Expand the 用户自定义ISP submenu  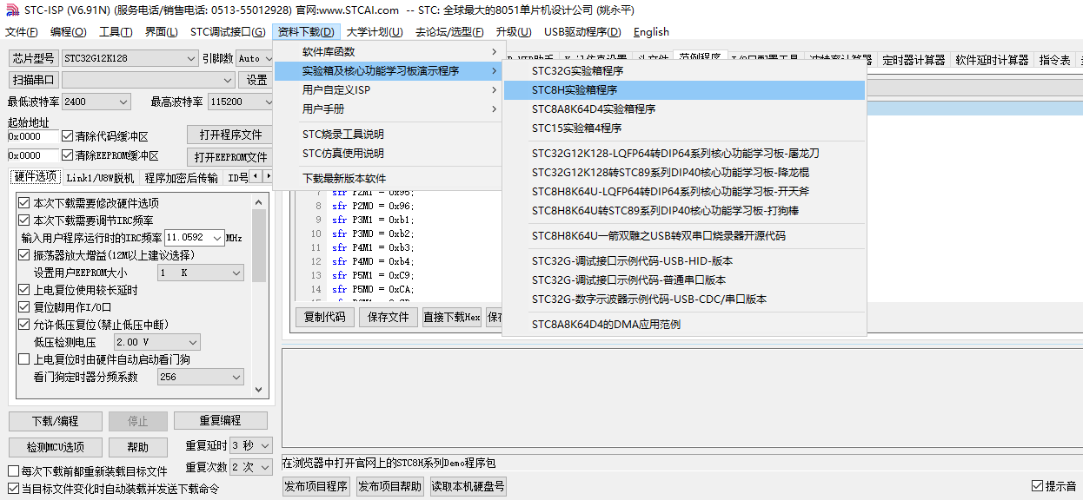click(388, 90)
